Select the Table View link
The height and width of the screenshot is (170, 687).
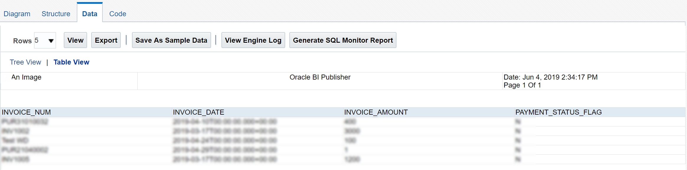point(71,62)
